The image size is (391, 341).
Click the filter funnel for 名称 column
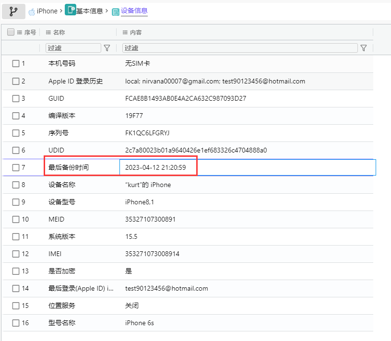tap(107, 48)
